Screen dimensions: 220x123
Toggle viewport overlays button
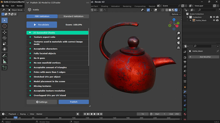click(x=156, y=10)
